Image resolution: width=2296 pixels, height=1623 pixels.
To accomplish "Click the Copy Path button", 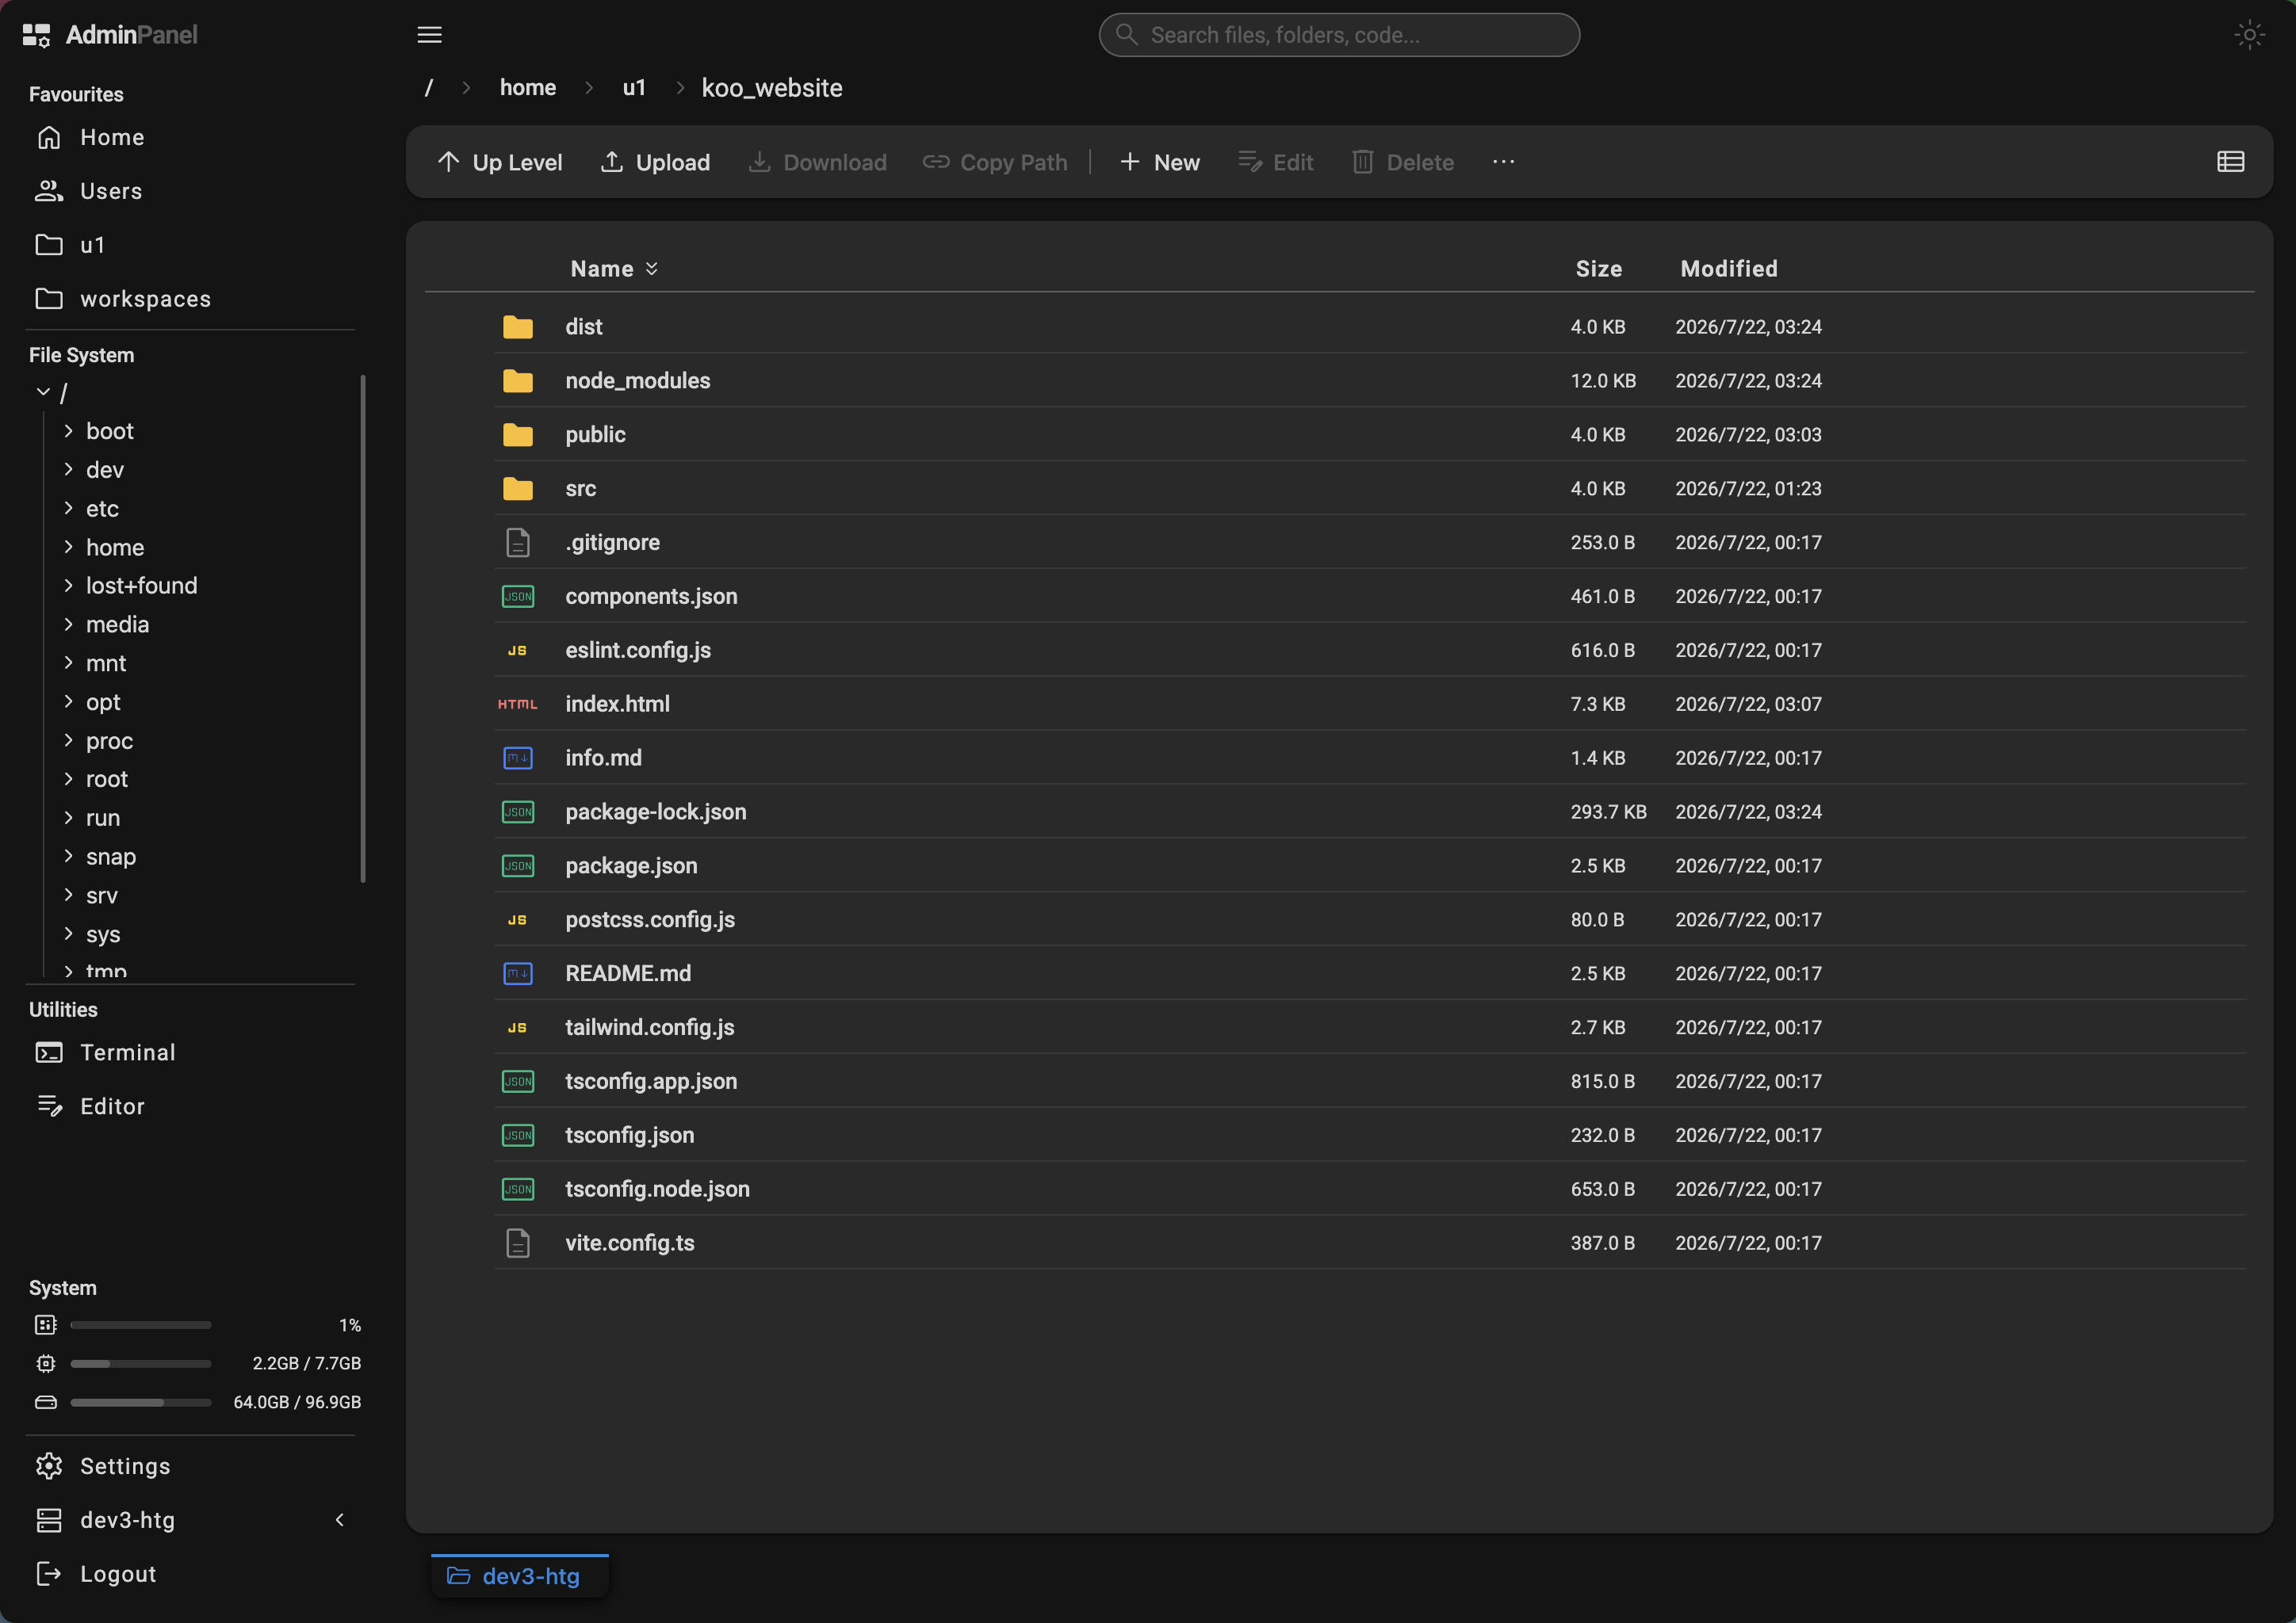I will (x=995, y=162).
